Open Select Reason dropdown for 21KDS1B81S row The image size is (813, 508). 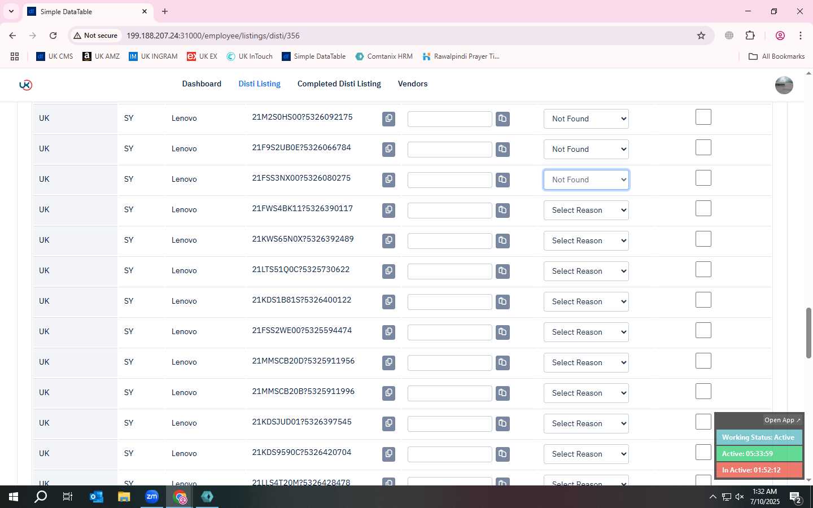pos(586,301)
